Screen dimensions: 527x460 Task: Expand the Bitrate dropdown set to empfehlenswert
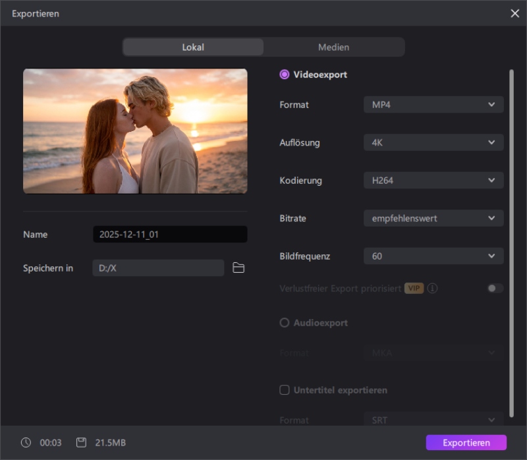pos(433,218)
